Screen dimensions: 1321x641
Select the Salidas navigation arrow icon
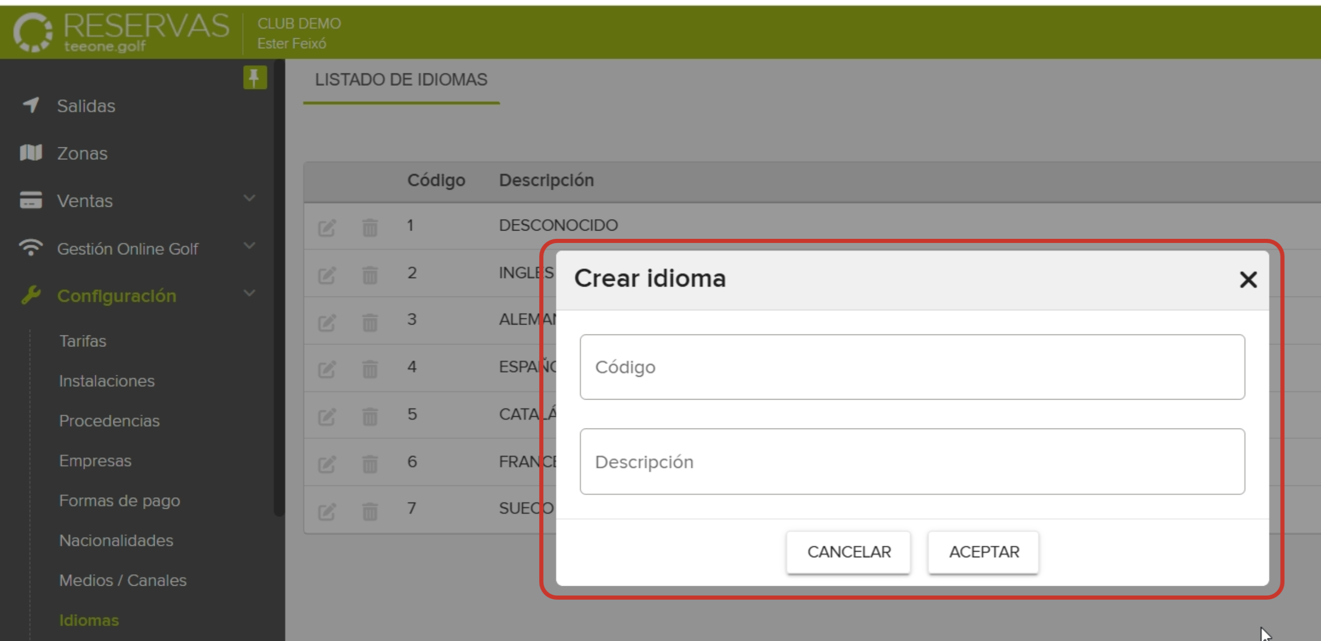click(x=31, y=105)
